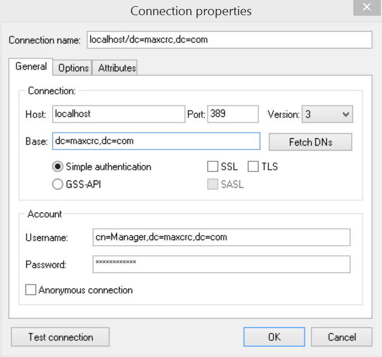This screenshot has width=382, height=357.
Task: Confirm settings with the OK button
Action: [274, 337]
